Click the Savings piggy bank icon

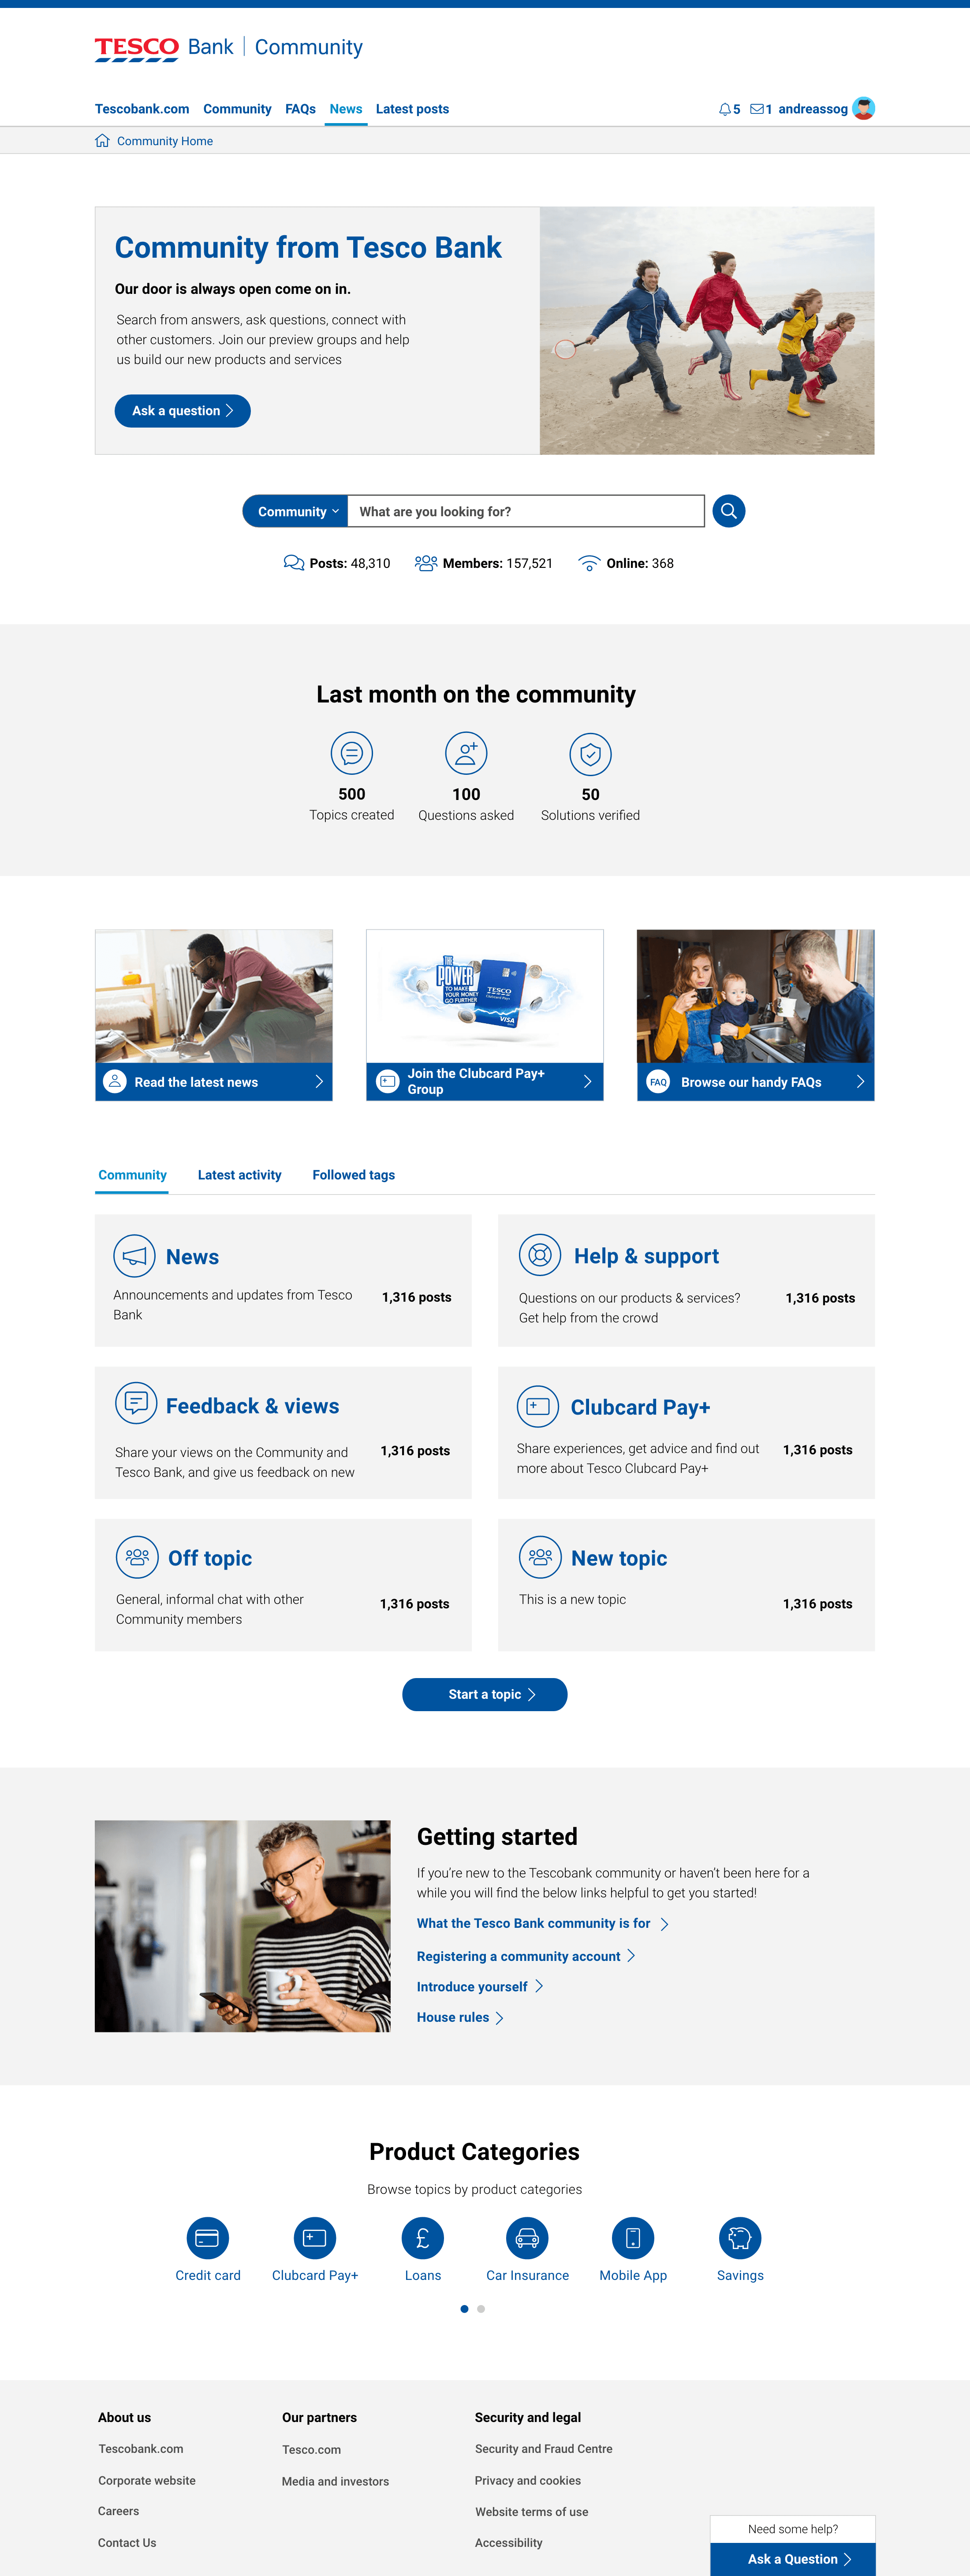tap(739, 2237)
